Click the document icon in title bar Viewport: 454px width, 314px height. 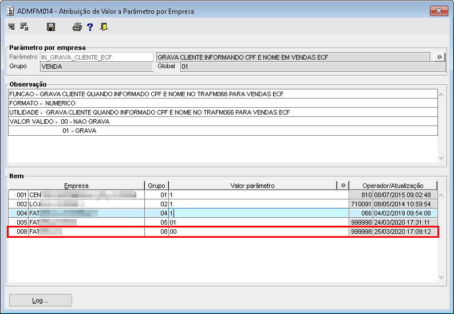(x=10, y=11)
